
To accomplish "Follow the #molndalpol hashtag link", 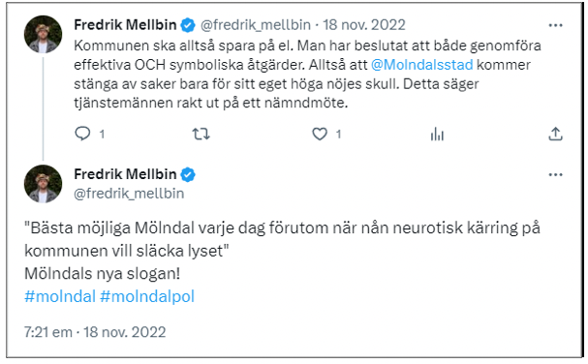I will point(147,296).
